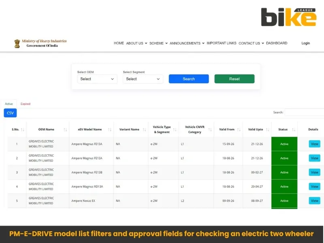Click Active status cell in row 1
The width and height of the screenshot is (324, 243).
[284, 144]
